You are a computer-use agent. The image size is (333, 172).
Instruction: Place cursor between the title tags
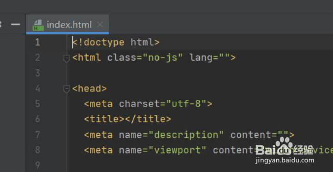click(125, 119)
